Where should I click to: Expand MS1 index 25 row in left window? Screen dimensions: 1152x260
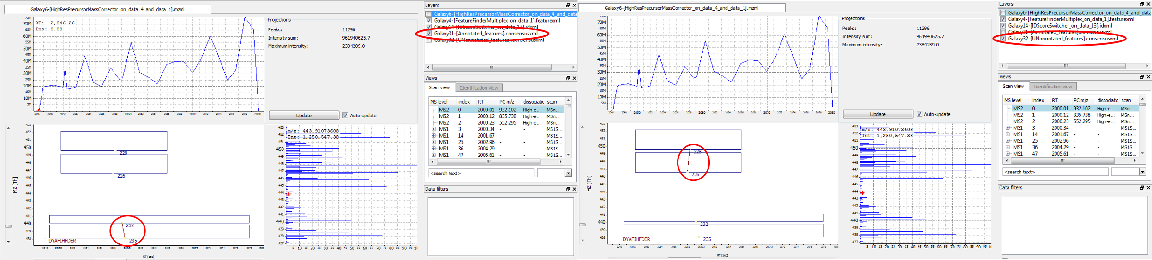tap(433, 142)
